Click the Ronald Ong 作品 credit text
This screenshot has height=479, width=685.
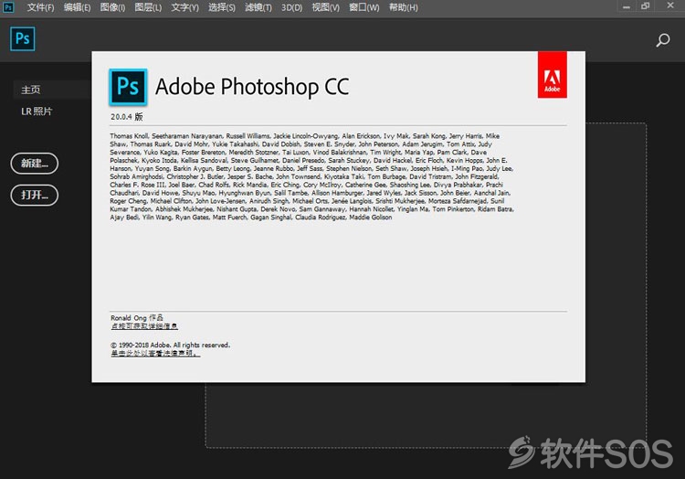point(137,318)
